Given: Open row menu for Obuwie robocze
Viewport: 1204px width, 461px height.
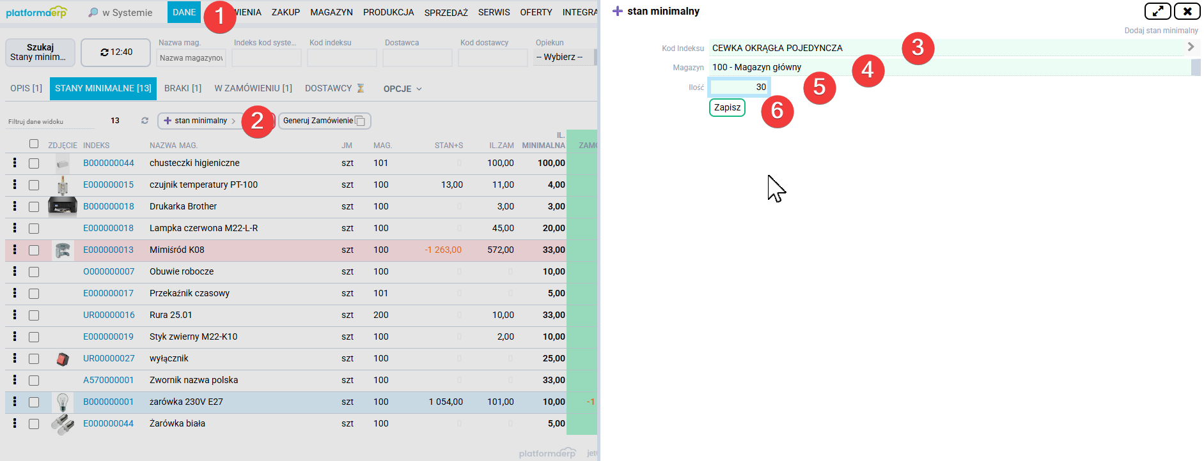Looking at the screenshot, I should tap(15, 271).
